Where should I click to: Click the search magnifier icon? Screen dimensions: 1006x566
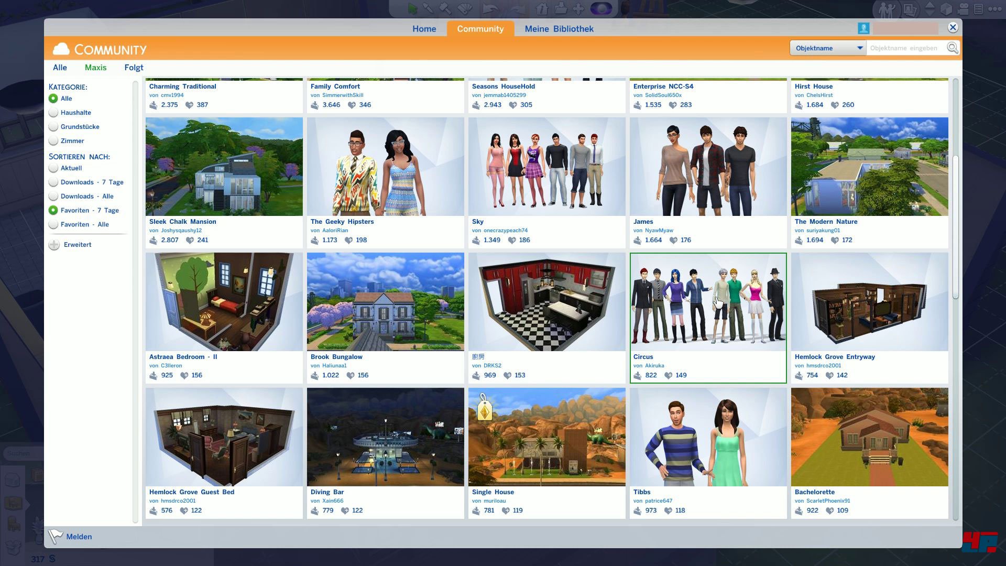click(x=952, y=48)
